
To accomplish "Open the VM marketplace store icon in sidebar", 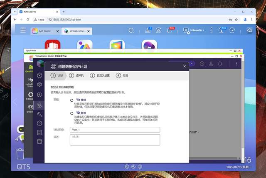I will (x=39, y=141).
